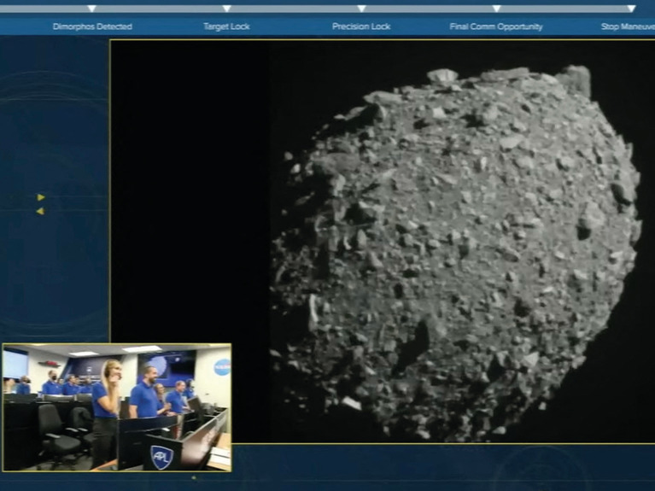Open the mission control room video inset
The height and width of the screenshot is (491, 655).
click(116, 407)
